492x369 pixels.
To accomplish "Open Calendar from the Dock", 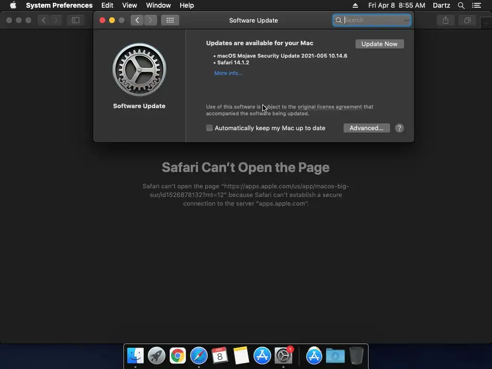I will [x=220, y=356].
